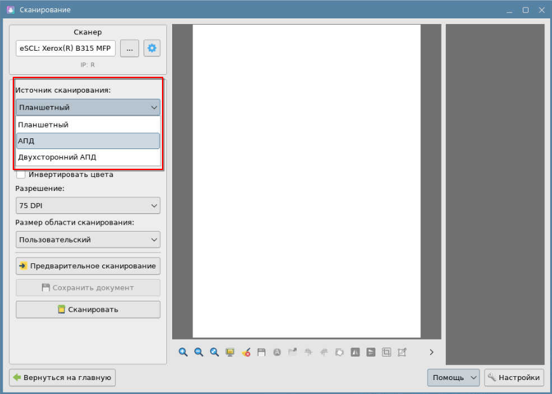Viewport: 552px width, 394px height.
Task: Select АПД from the source list
Action: pos(88,141)
